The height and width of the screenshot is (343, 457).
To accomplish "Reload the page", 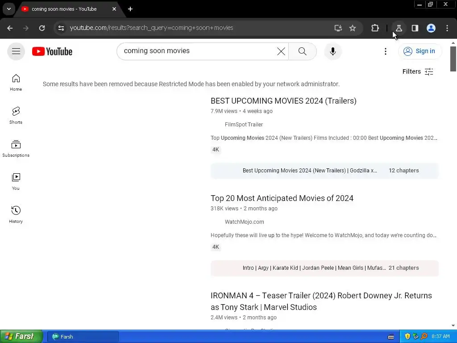I will click(x=42, y=28).
